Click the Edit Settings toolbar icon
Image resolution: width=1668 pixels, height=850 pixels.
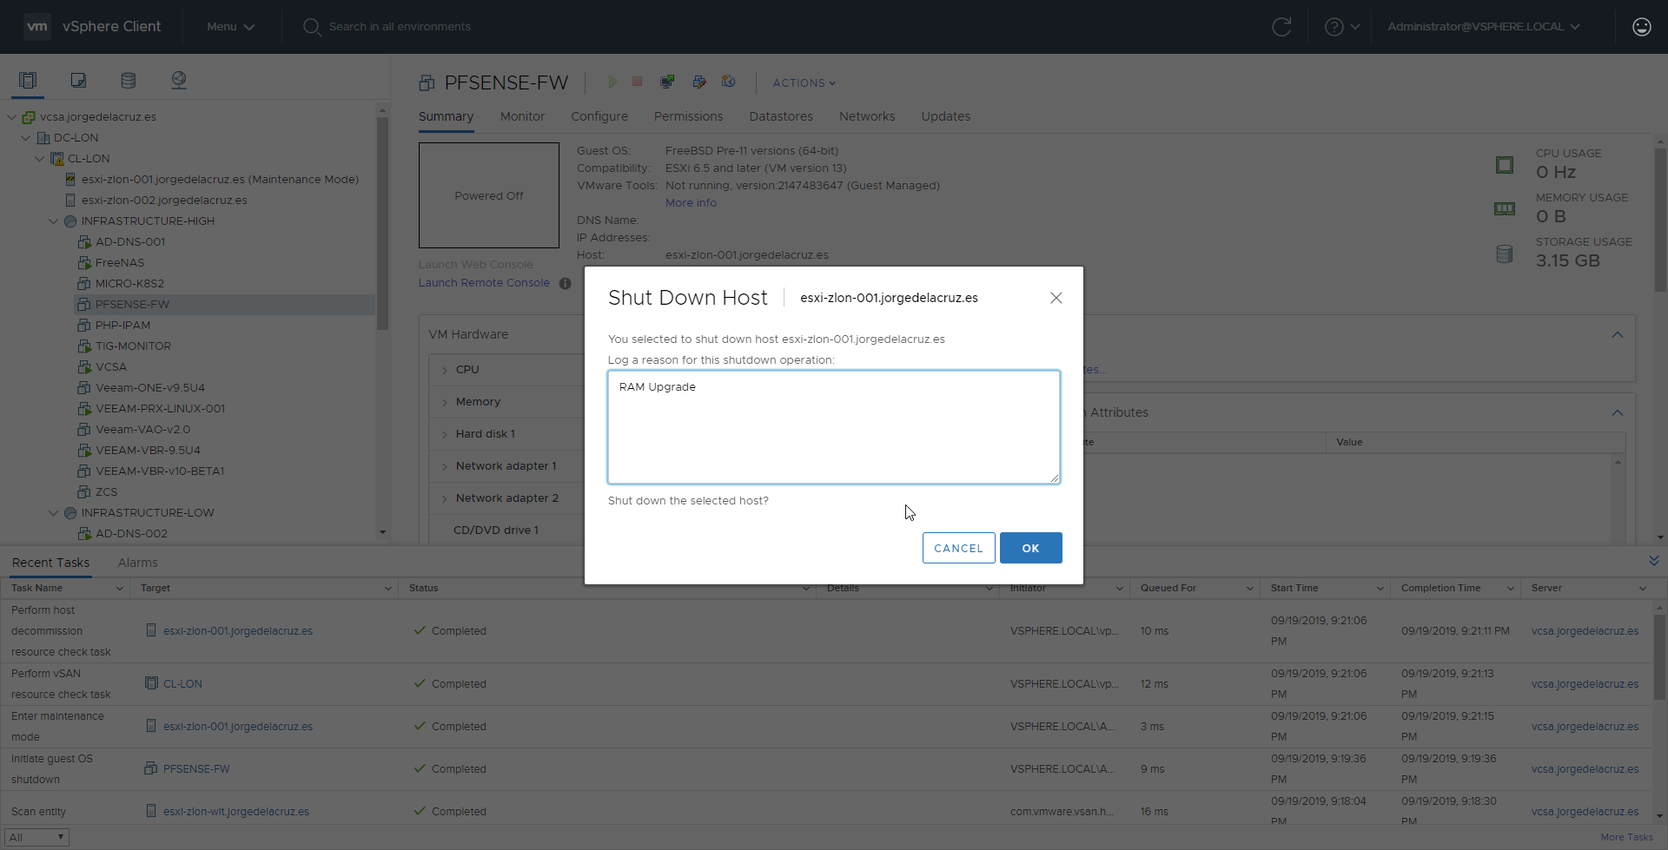(699, 82)
